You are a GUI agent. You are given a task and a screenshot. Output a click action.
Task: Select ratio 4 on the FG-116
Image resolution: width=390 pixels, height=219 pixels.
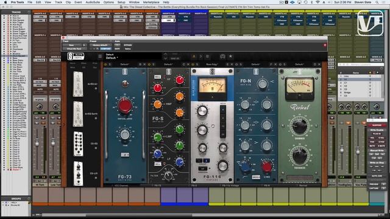[x=223, y=109]
